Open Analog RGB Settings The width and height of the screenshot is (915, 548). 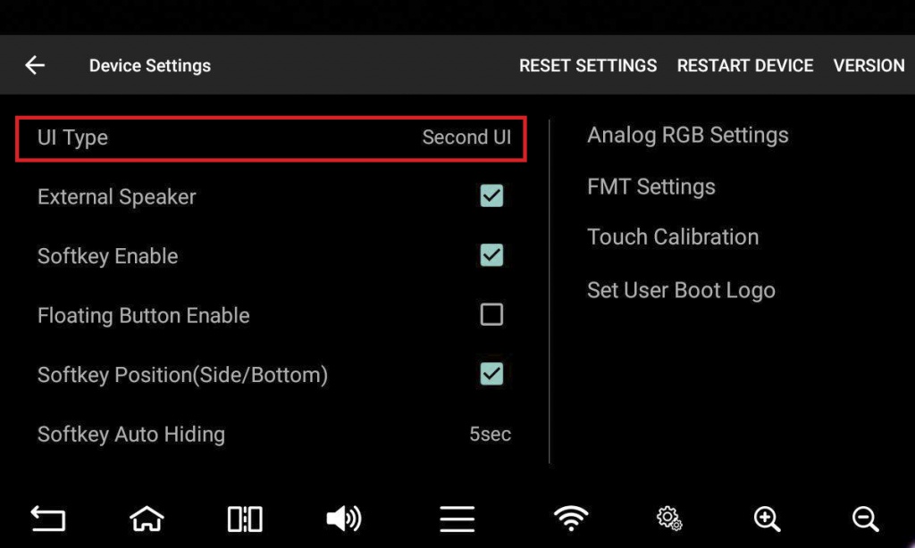point(687,136)
